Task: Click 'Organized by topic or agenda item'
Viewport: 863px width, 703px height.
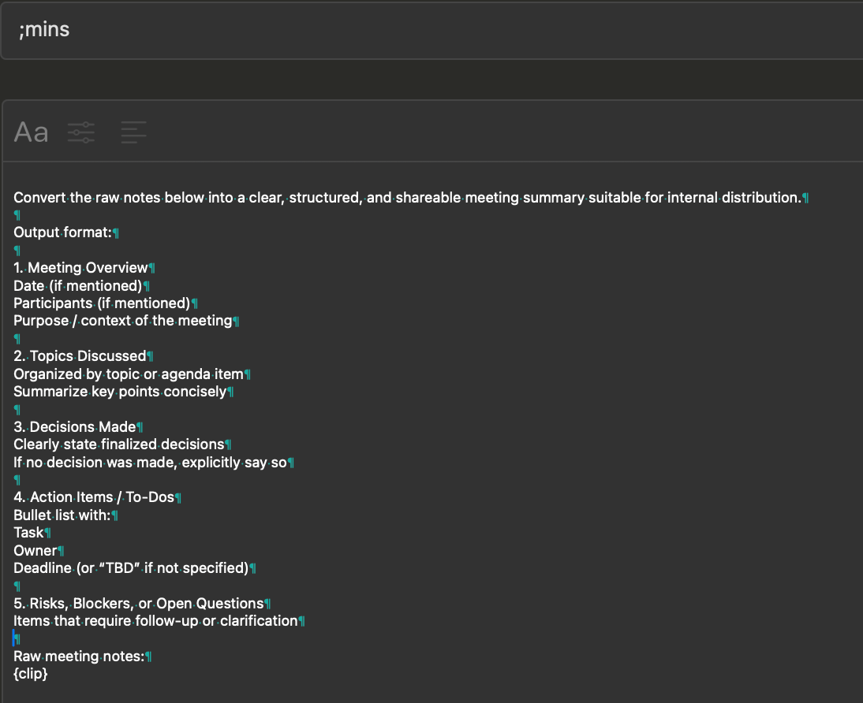Action: [129, 374]
